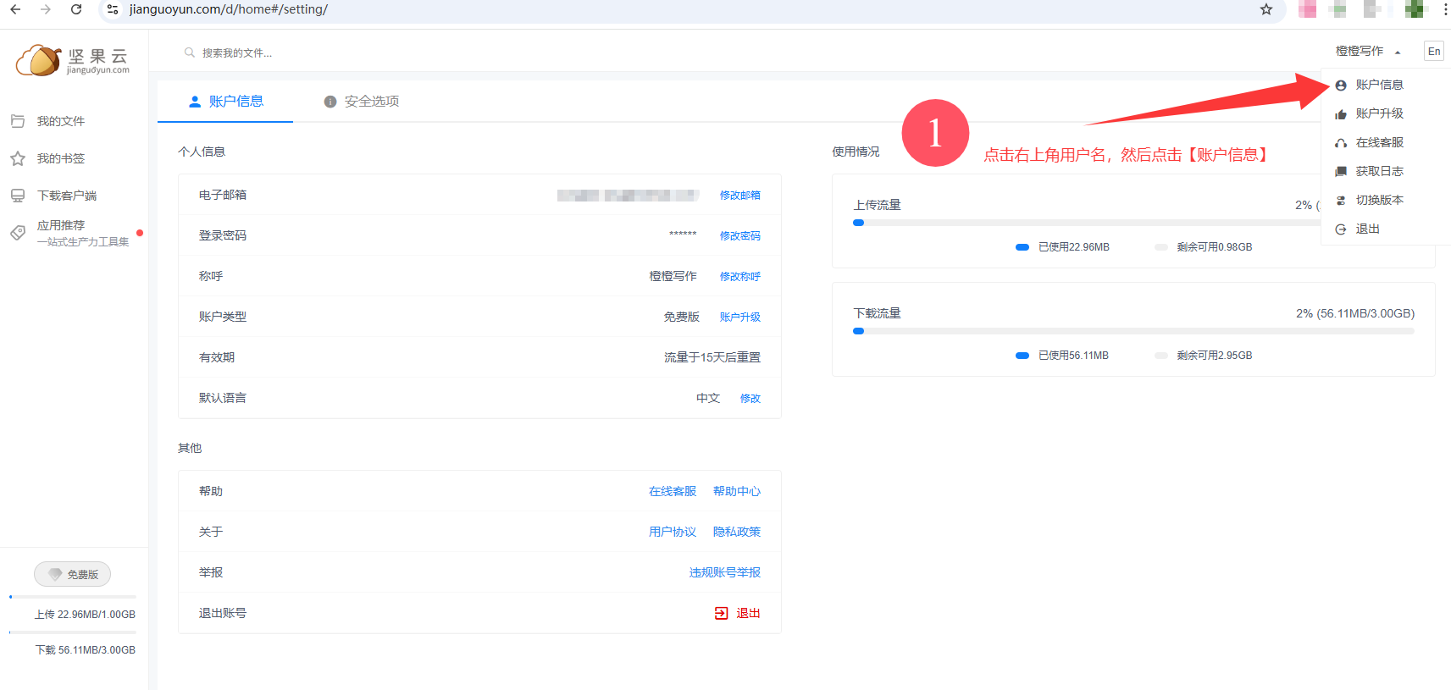Viewport: 1451px width, 690px height.
Task: Click the switch icon for 切换版本
Action: 1341,201
